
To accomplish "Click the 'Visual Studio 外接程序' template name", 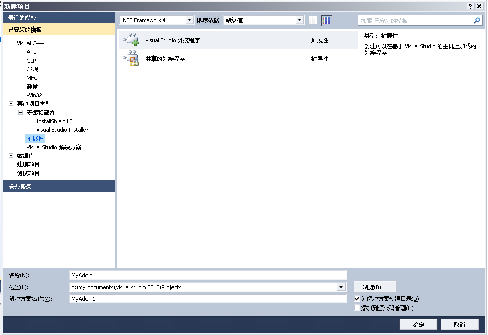I will (173, 40).
